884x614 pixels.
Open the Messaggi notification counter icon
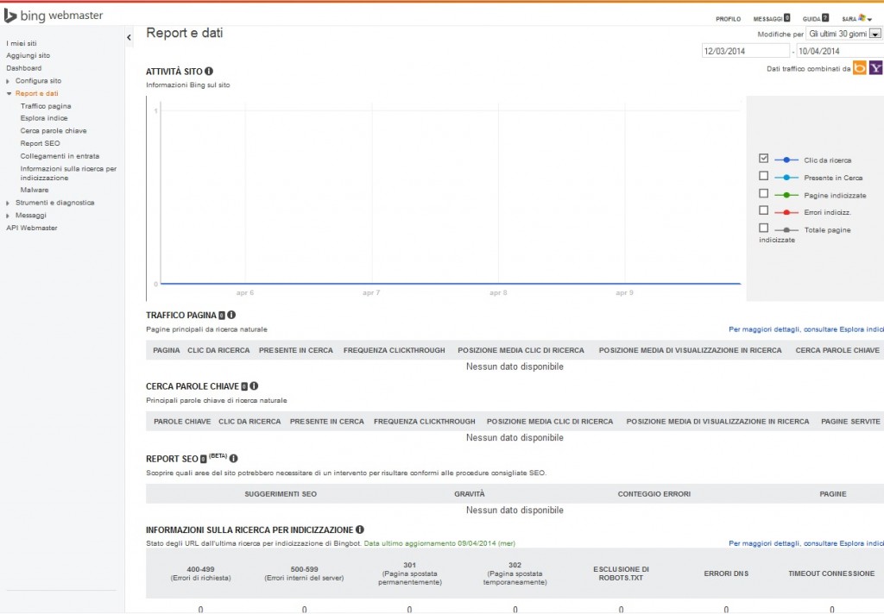[x=787, y=18]
